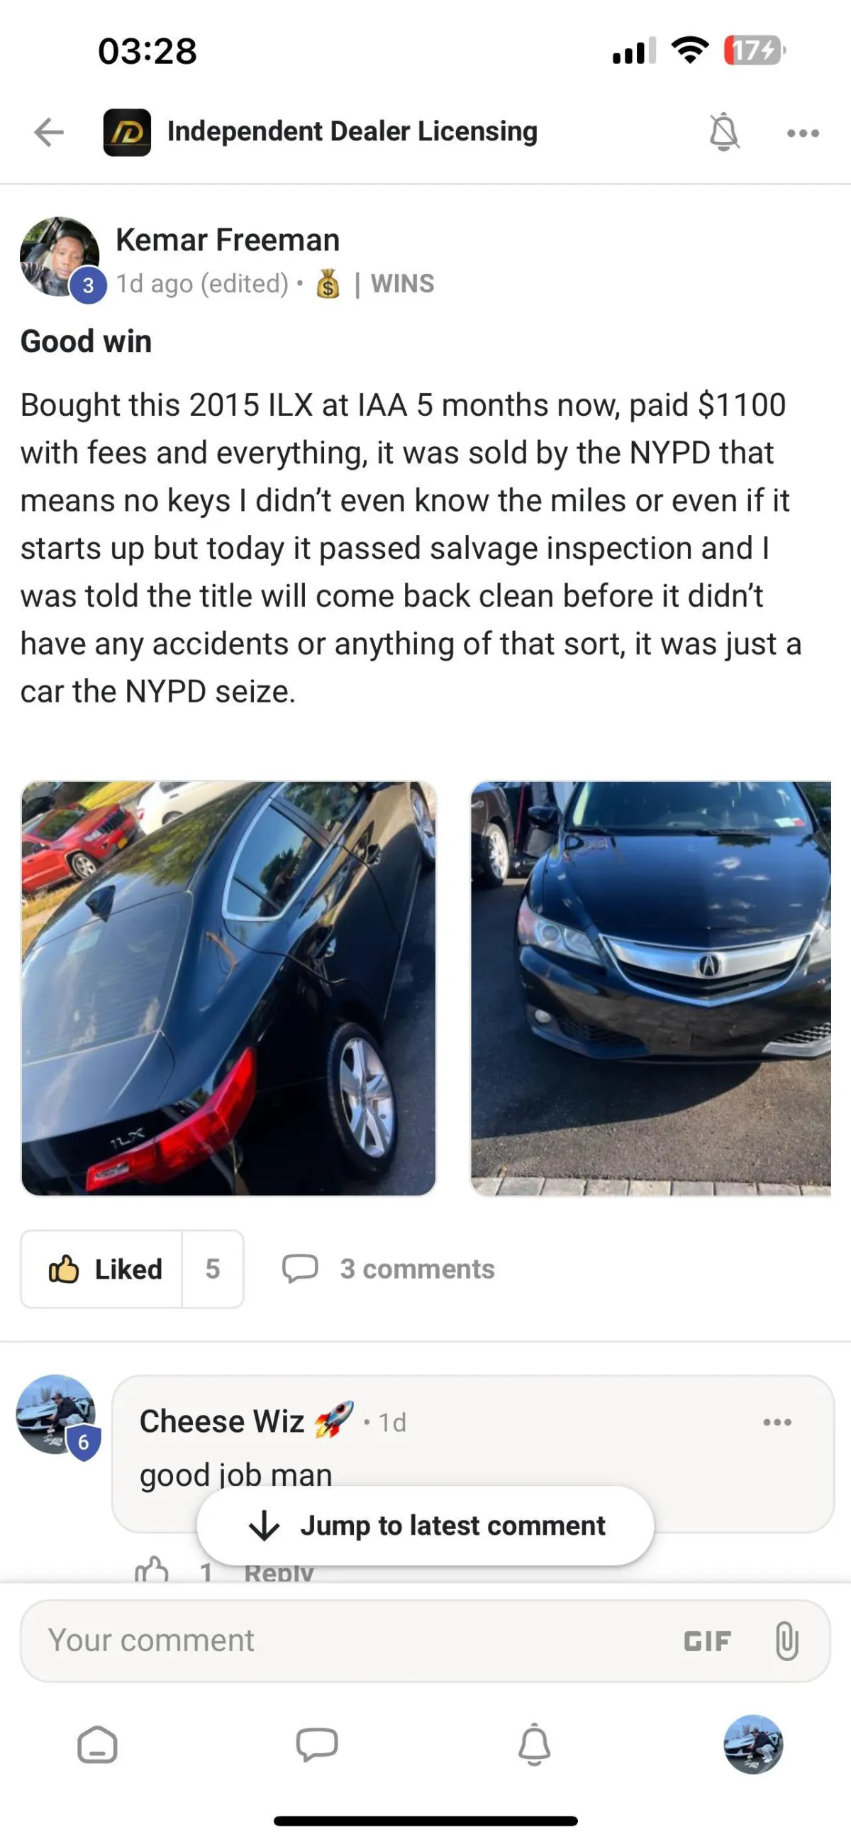Open Cheese Wiz comment options menu
Viewport: 851px width, 1842px height.
coord(777,1421)
